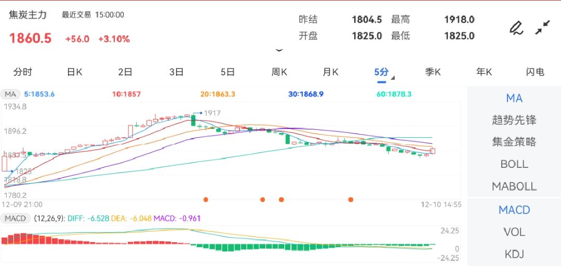Switch to the 分时 tab

[22, 72]
